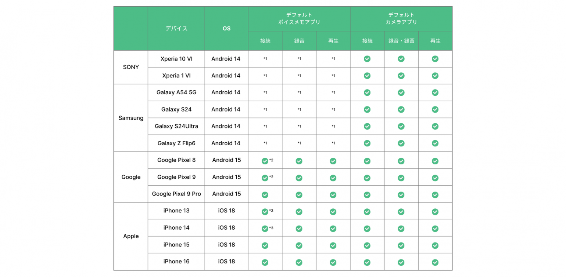The image size is (566, 277).
Task: Select the Galaxy S24Ultra device cell
Action: 176,126
